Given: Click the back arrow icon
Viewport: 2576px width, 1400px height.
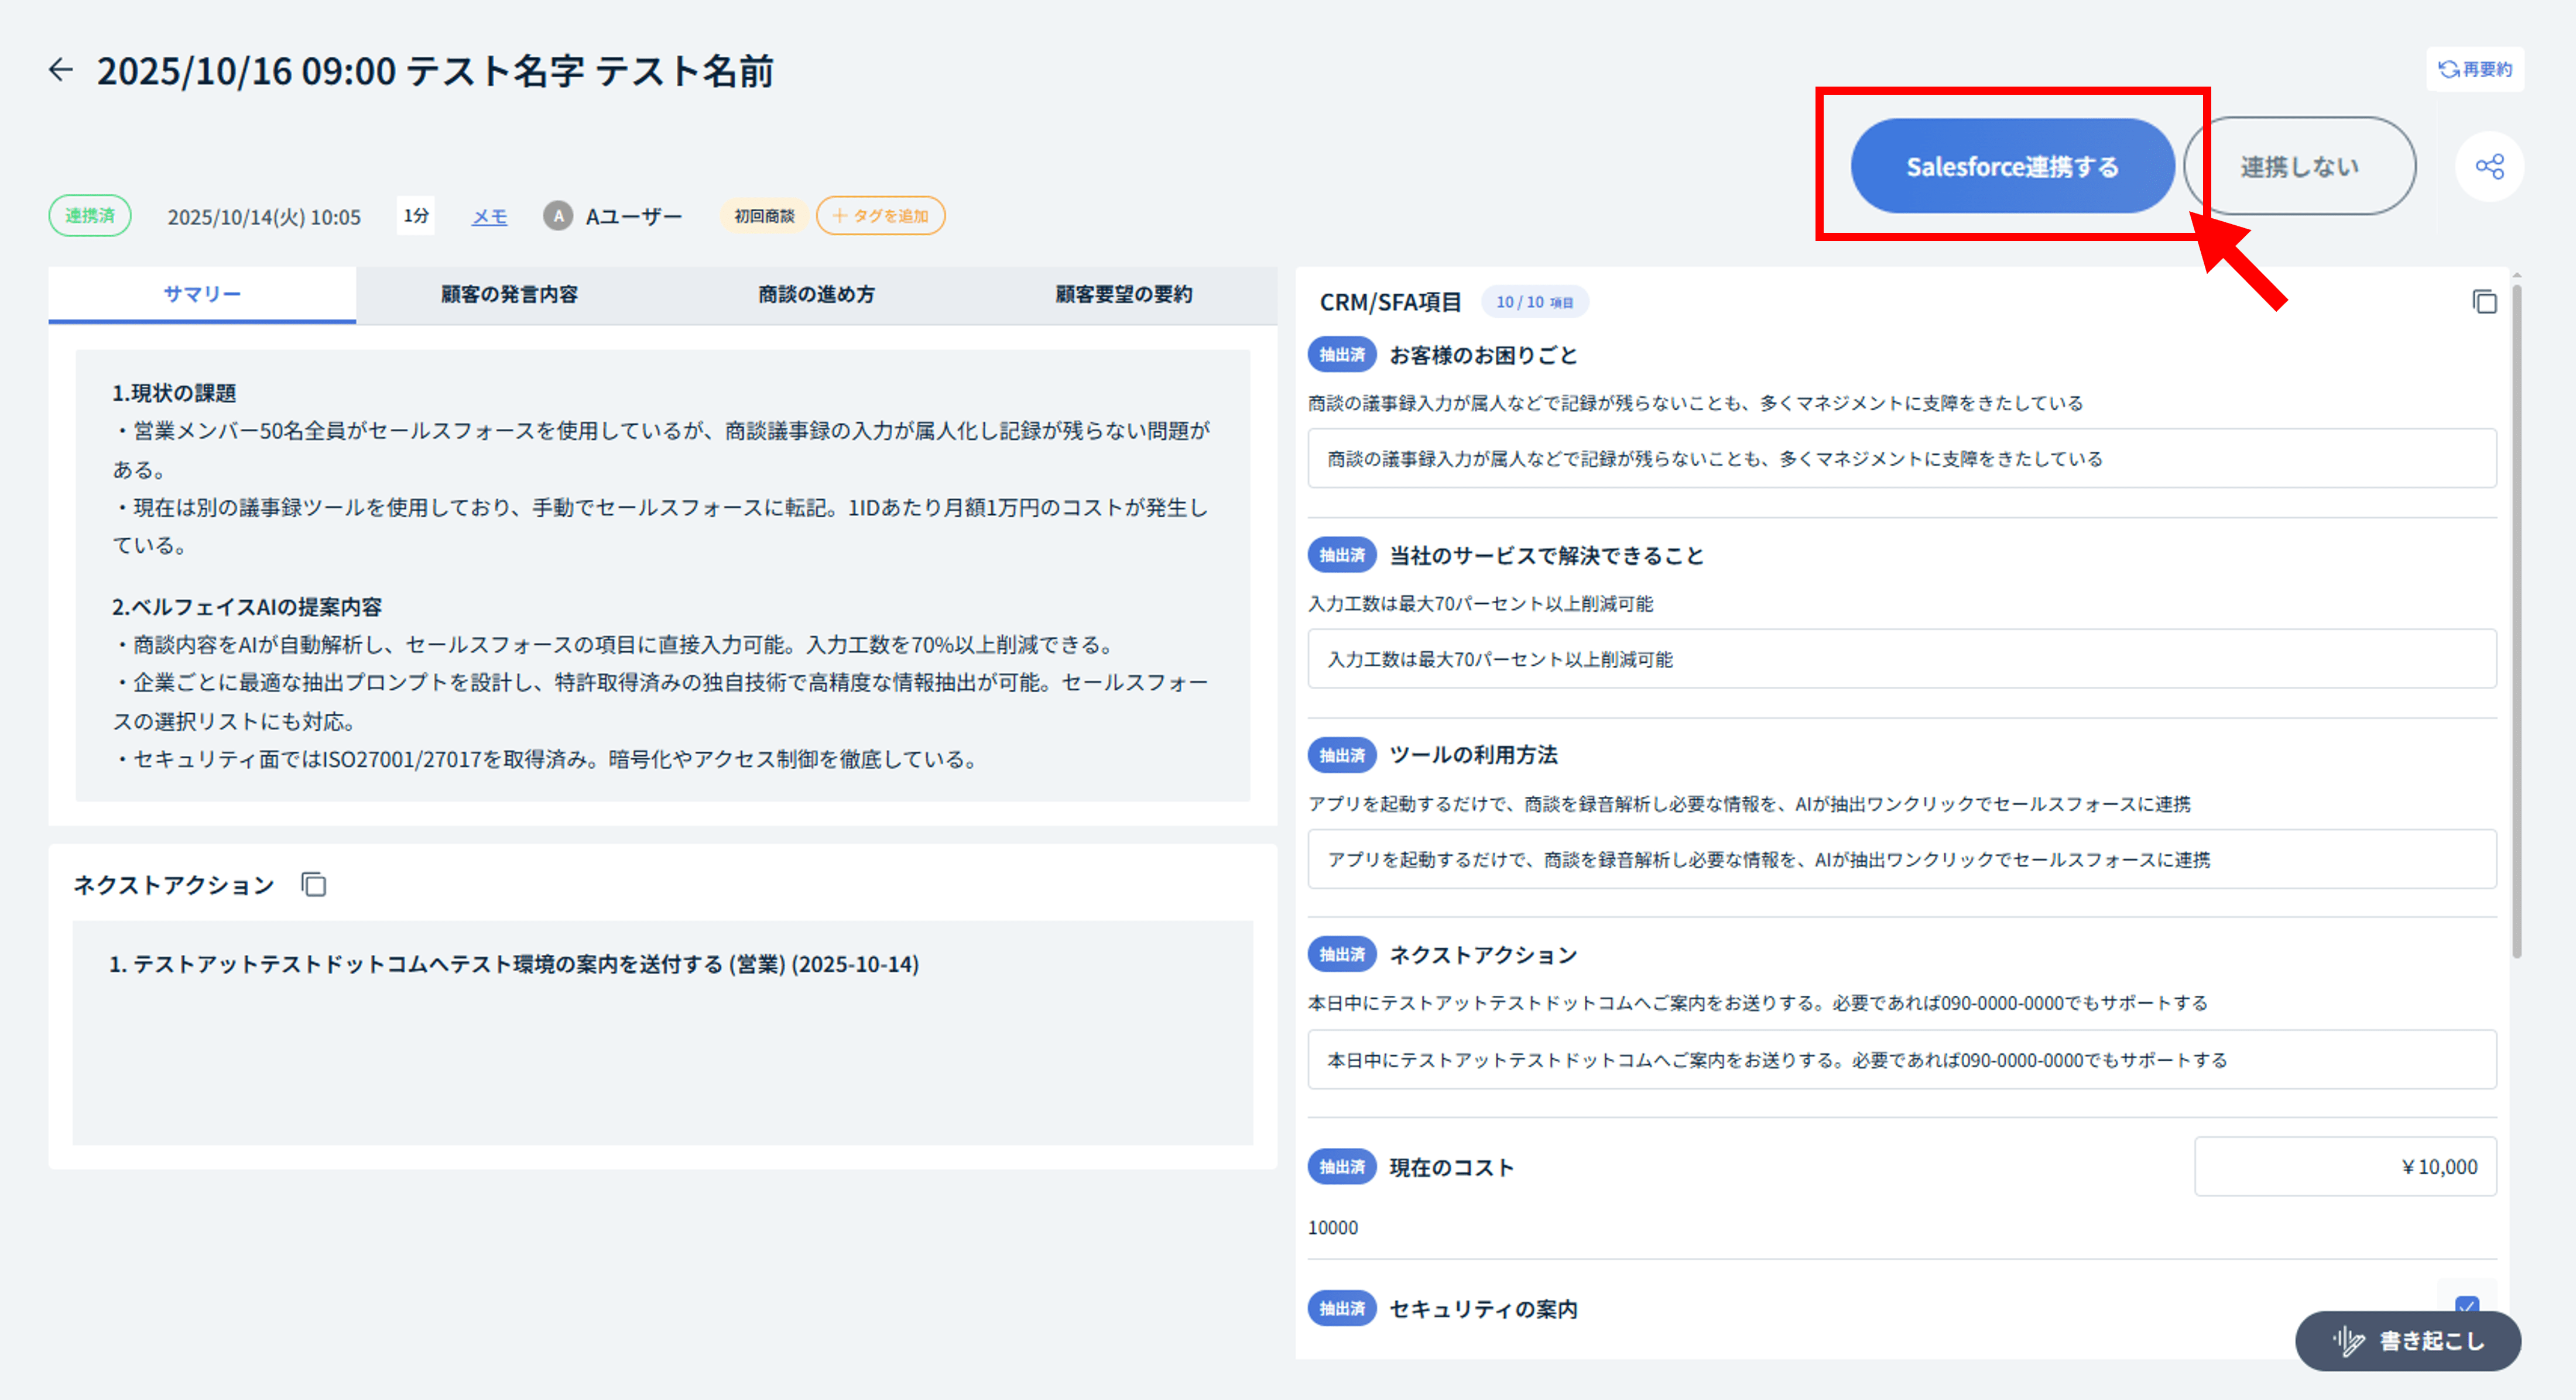Looking at the screenshot, I should point(61,70).
